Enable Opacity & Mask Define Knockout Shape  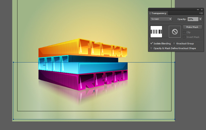(151, 48)
